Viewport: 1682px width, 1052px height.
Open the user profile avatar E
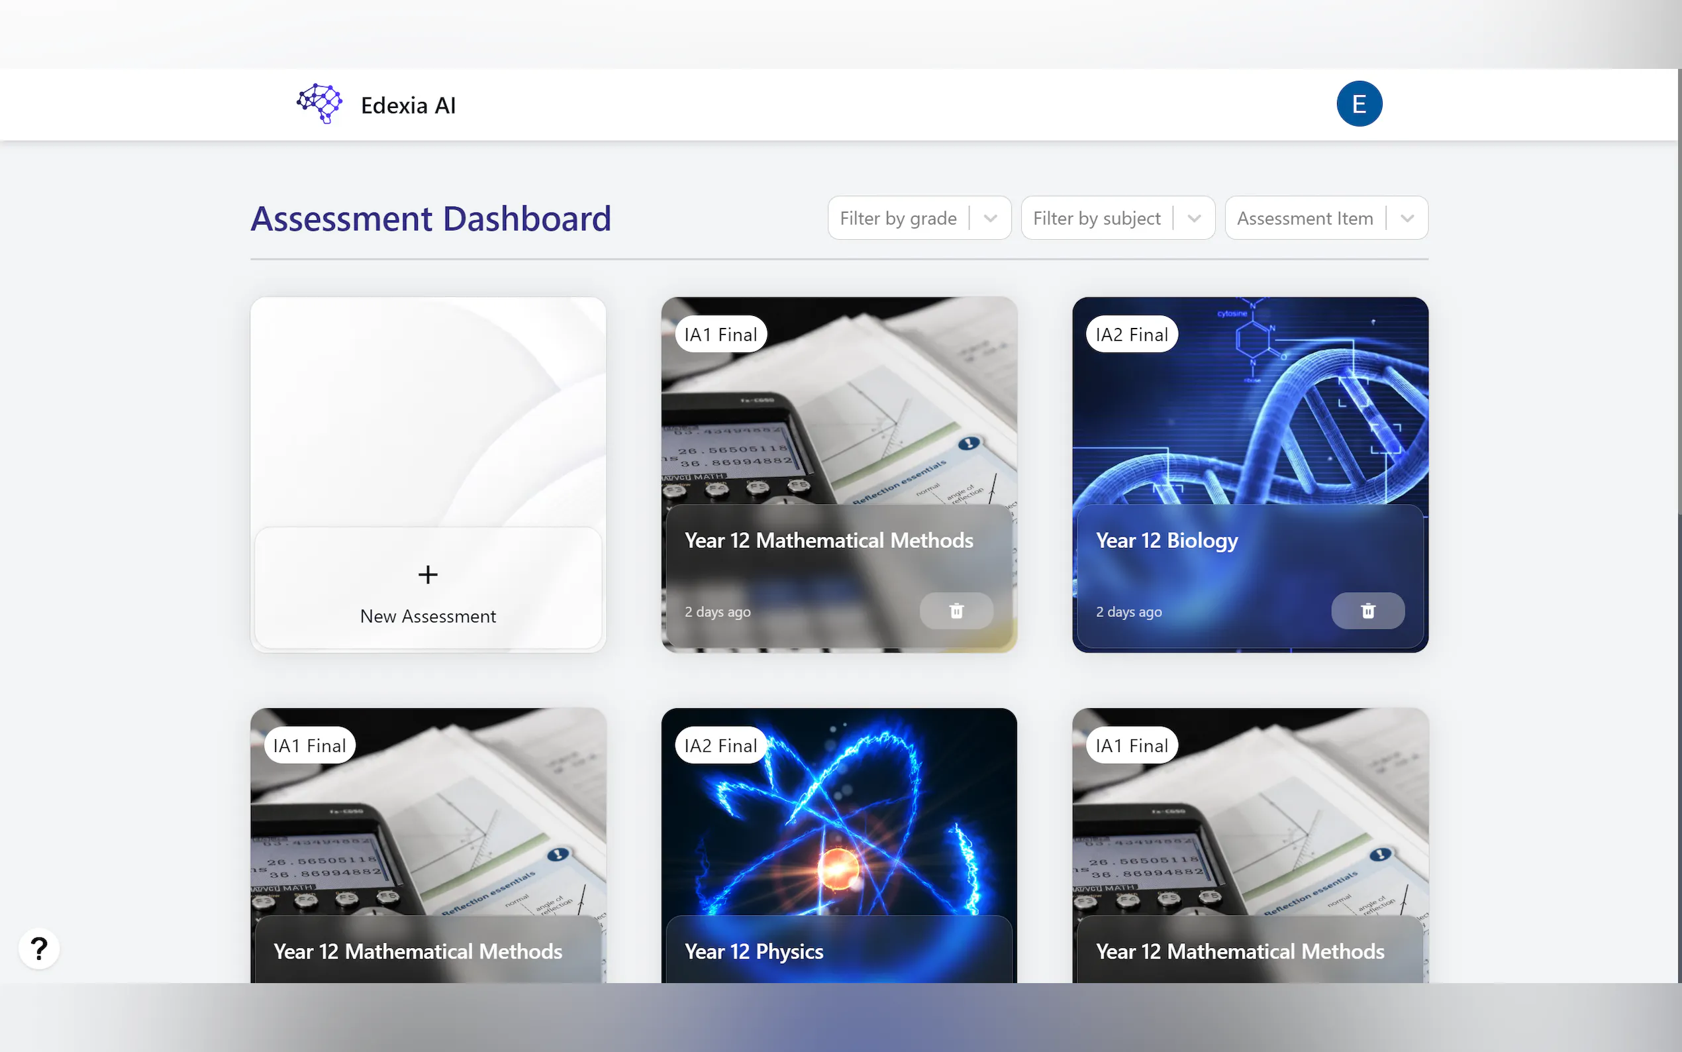(x=1359, y=103)
